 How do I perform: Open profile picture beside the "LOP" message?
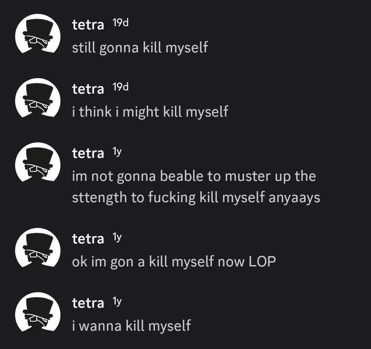[x=38, y=249]
